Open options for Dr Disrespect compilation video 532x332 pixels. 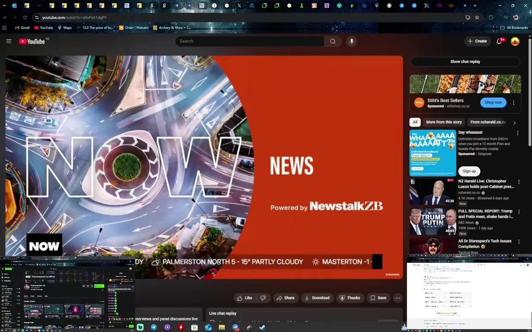coord(519,242)
